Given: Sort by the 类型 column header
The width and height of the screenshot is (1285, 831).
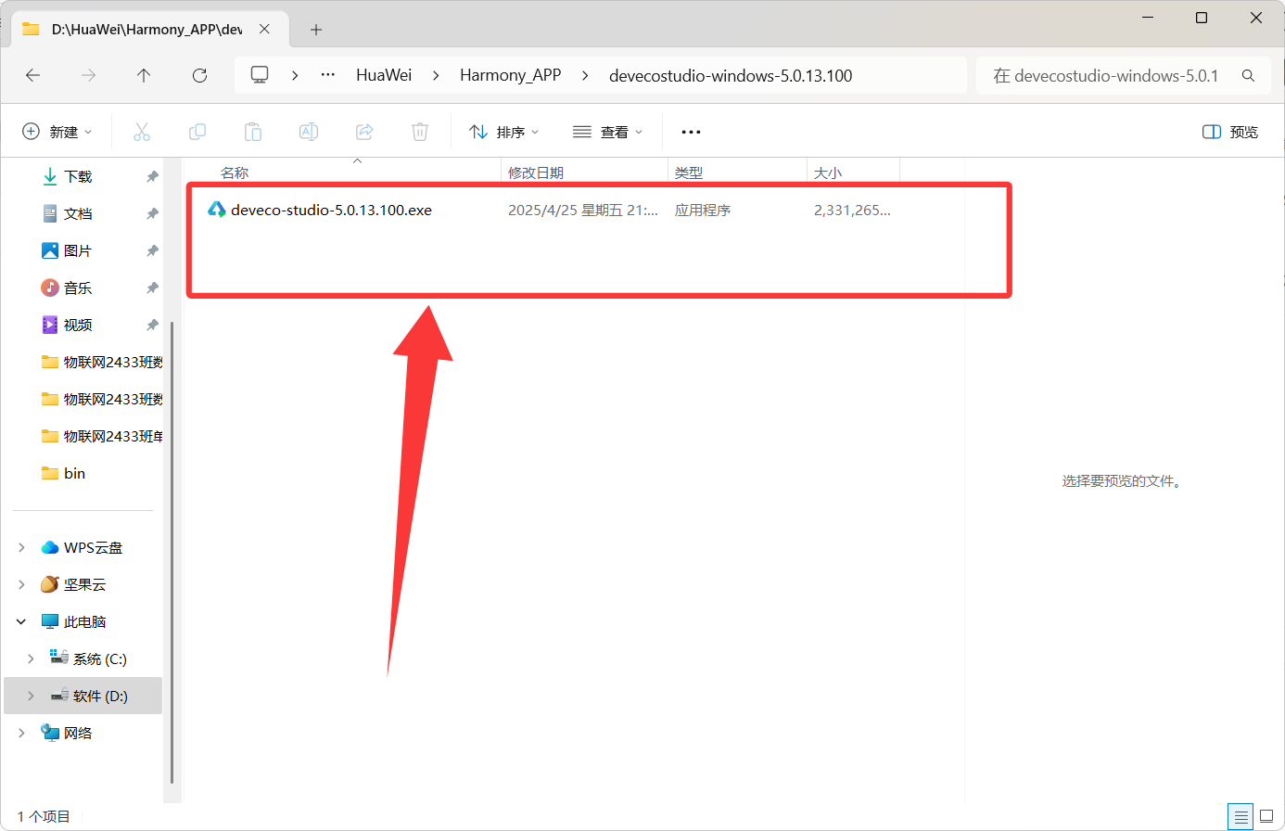Looking at the screenshot, I should [689, 173].
